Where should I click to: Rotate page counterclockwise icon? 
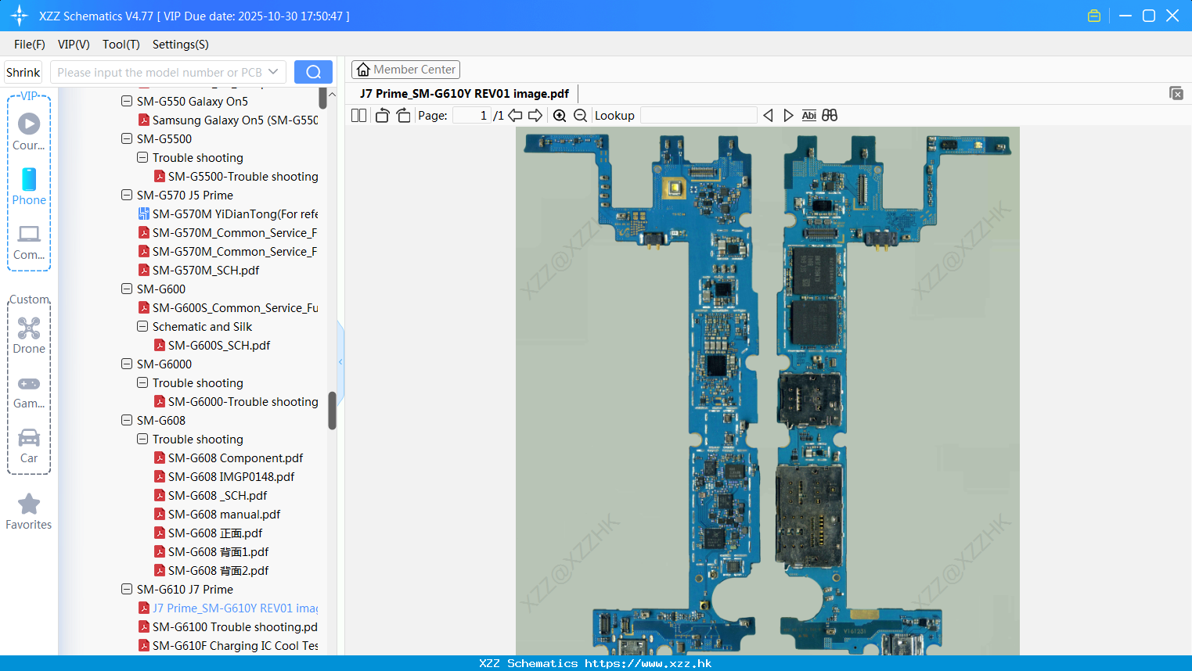[x=382, y=115]
